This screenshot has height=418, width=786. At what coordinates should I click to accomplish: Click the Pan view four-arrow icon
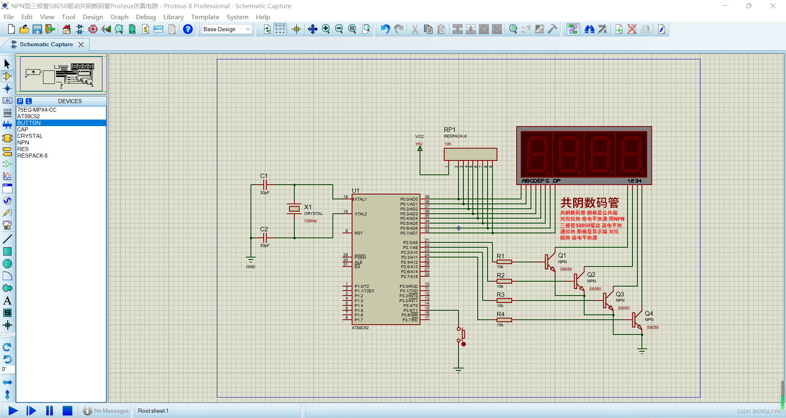click(x=313, y=29)
